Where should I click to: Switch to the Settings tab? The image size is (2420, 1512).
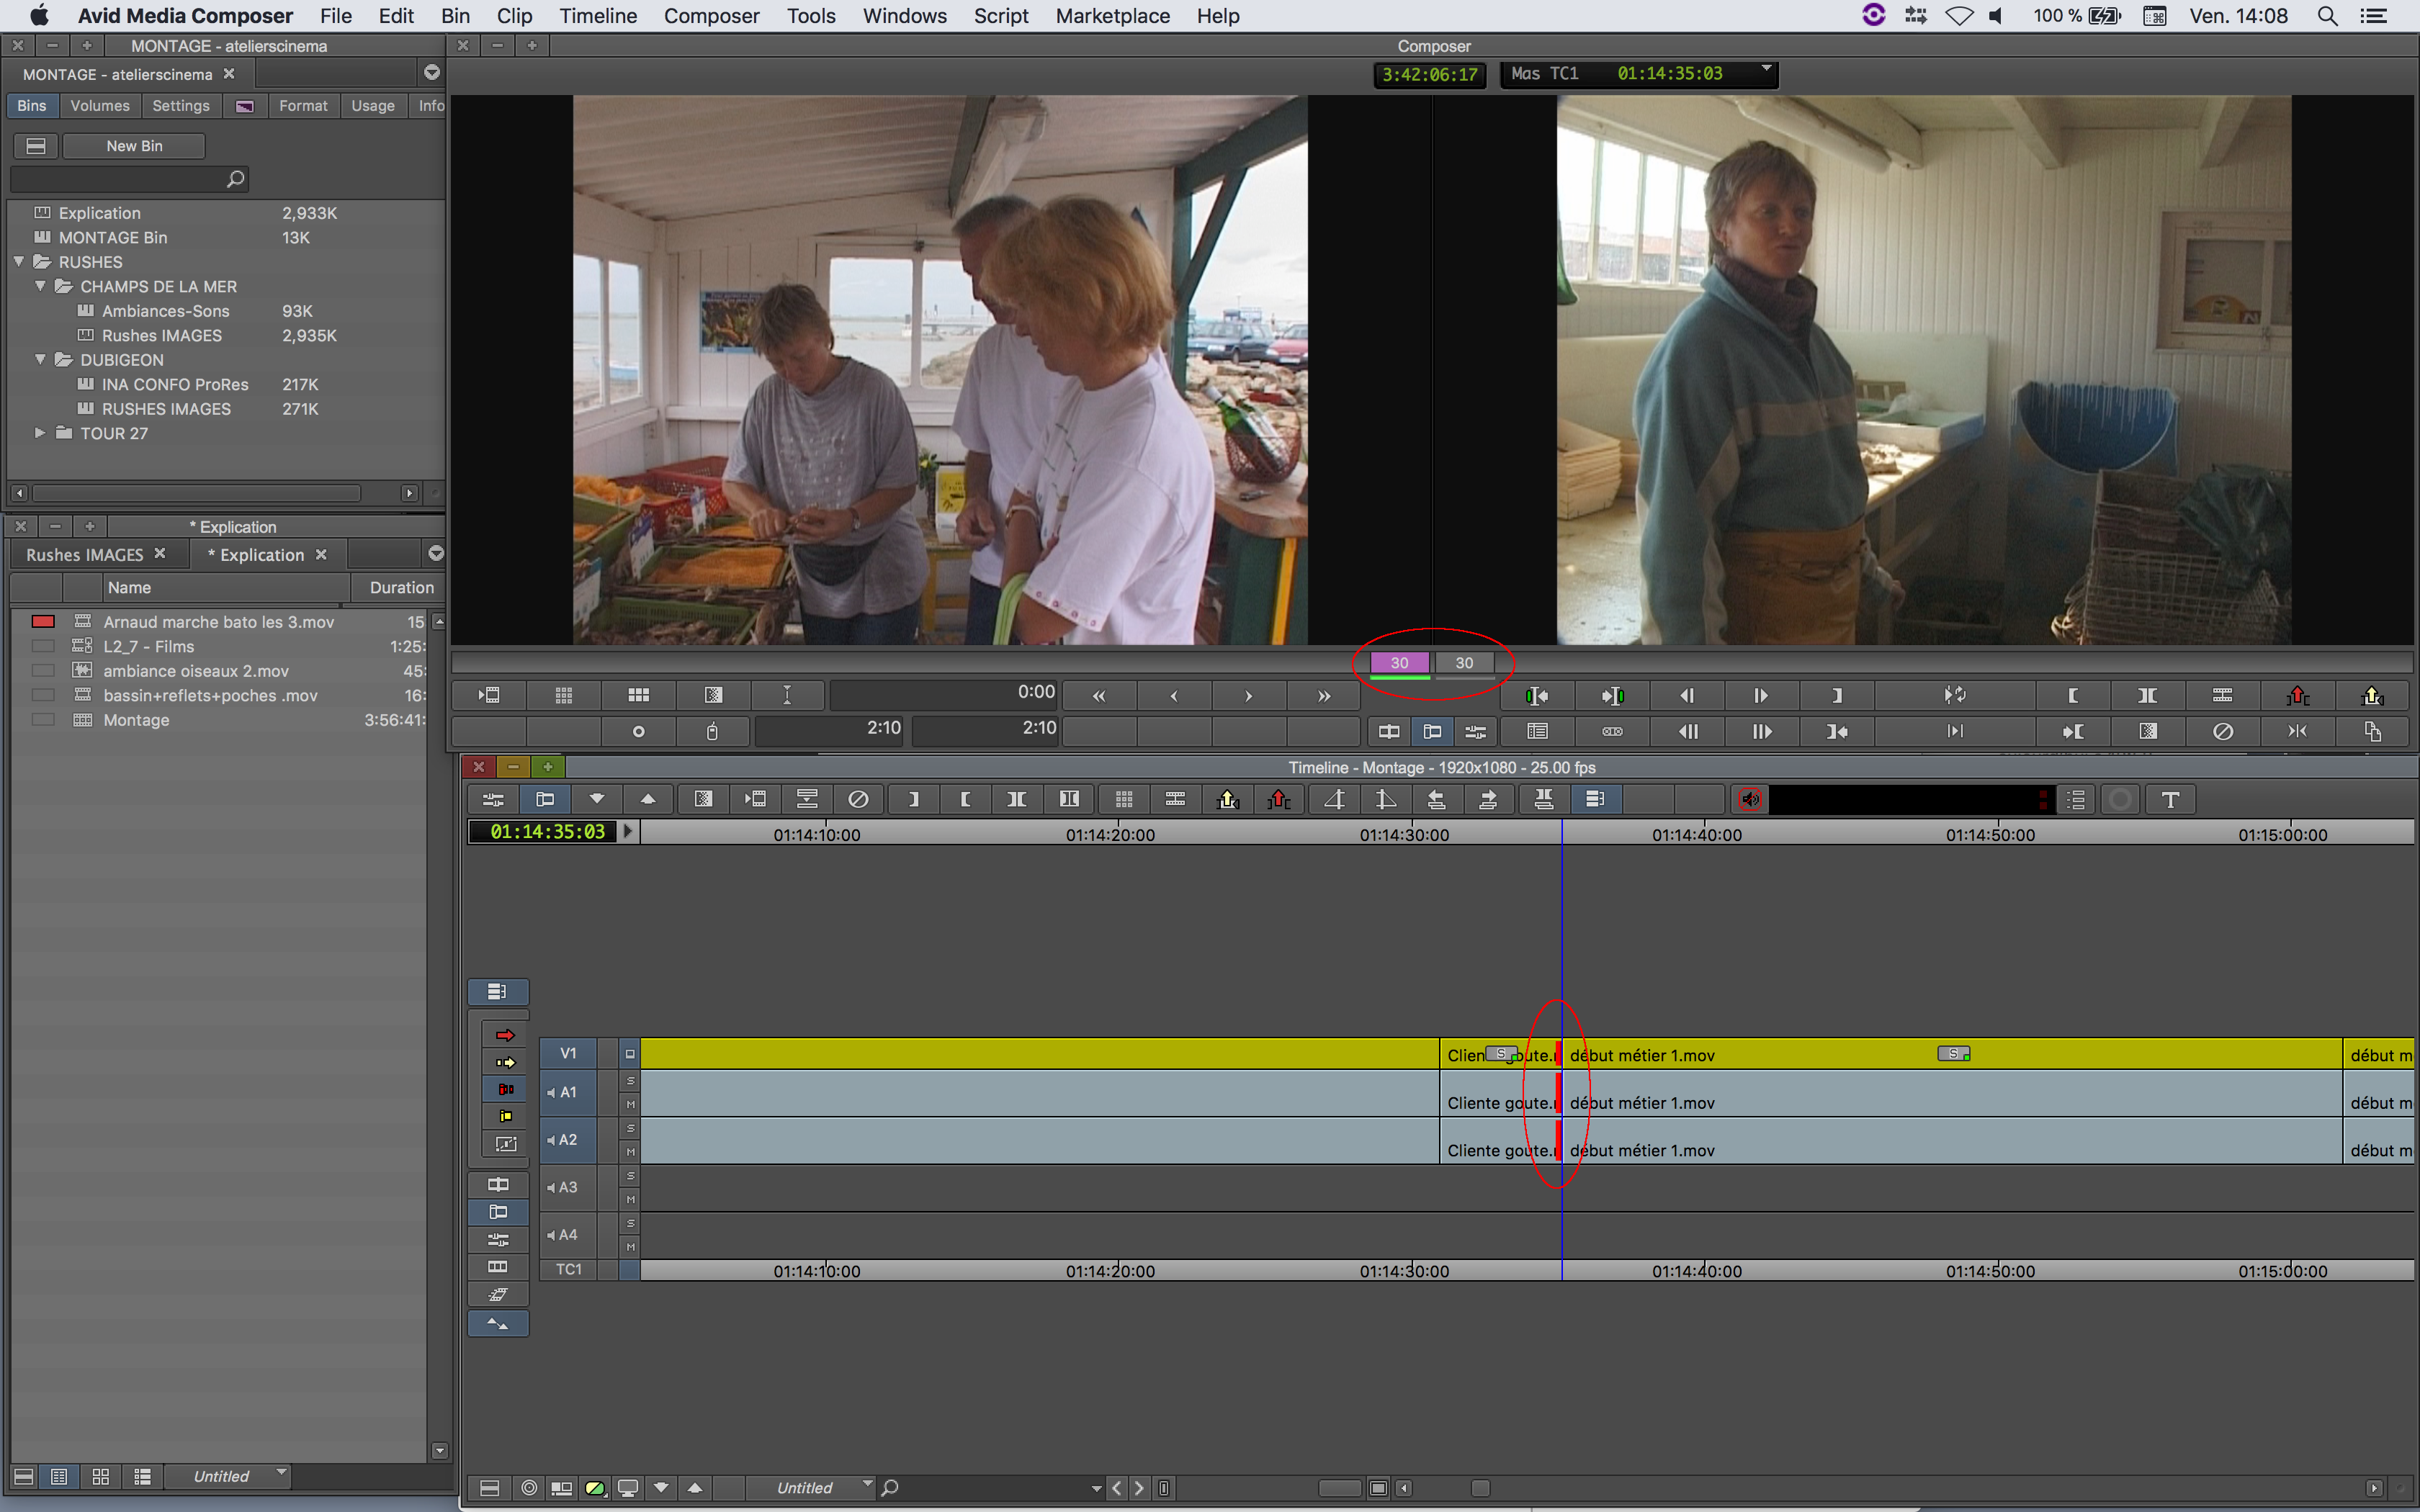point(181,106)
